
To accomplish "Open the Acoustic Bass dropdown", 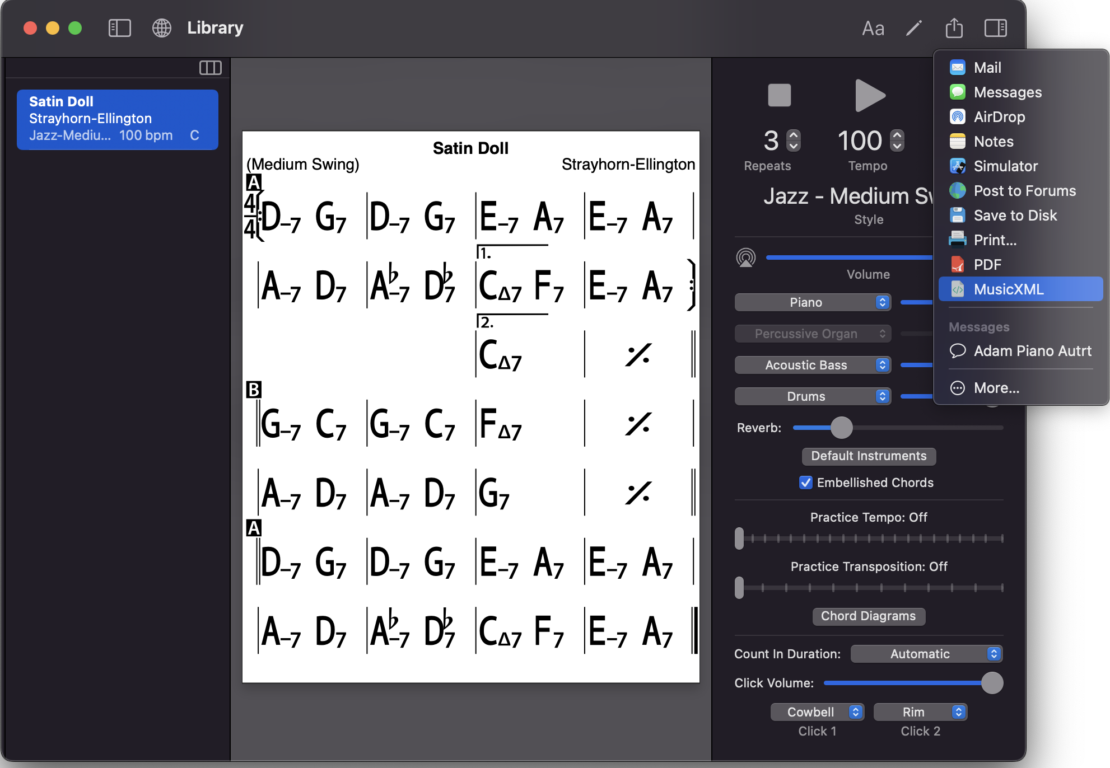I will click(812, 365).
